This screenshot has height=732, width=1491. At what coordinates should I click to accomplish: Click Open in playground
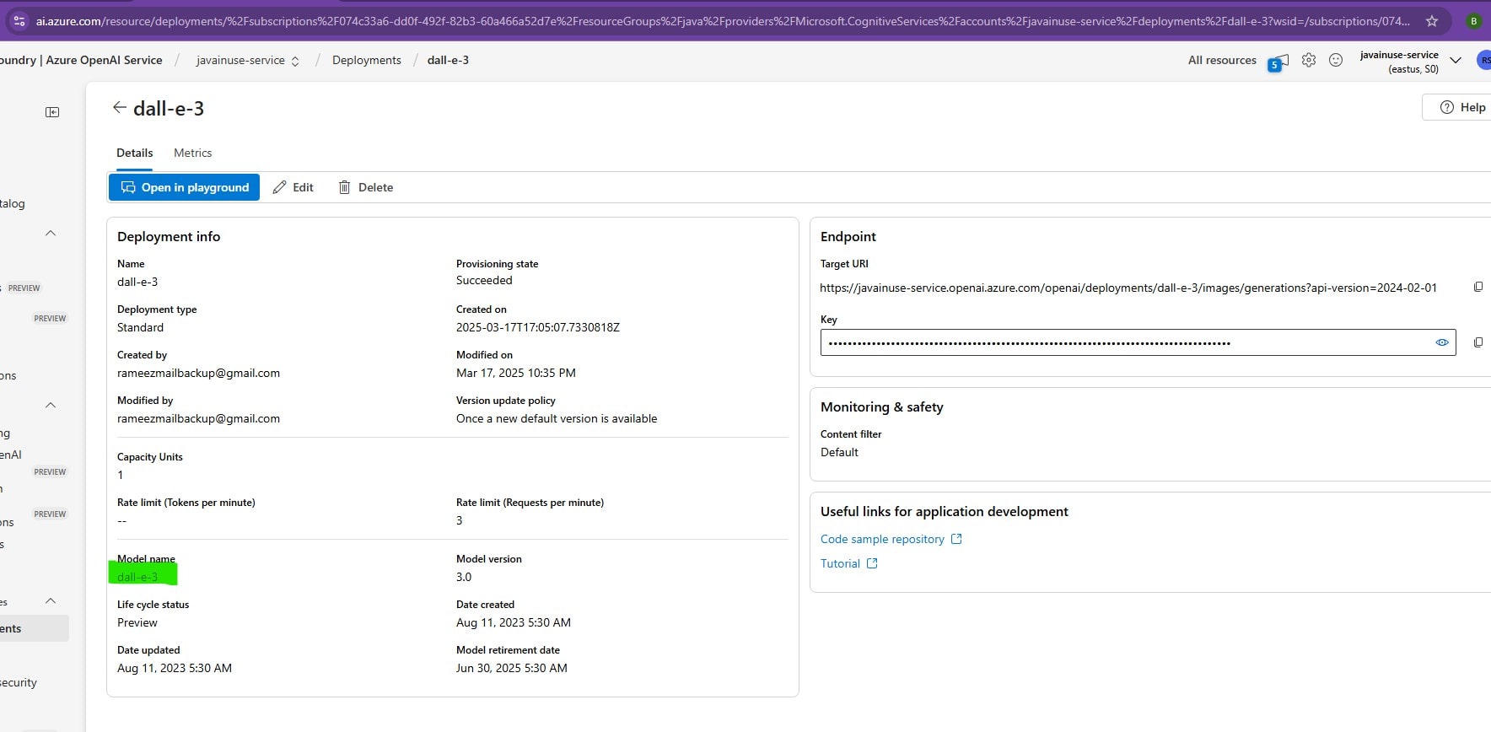184,187
